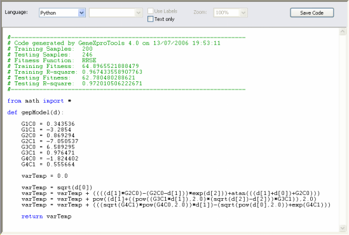The height and width of the screenshot is (235, 349).
Task: Click the grayed-out 'Zoom:' label
Action: click(x=200, y=12)
